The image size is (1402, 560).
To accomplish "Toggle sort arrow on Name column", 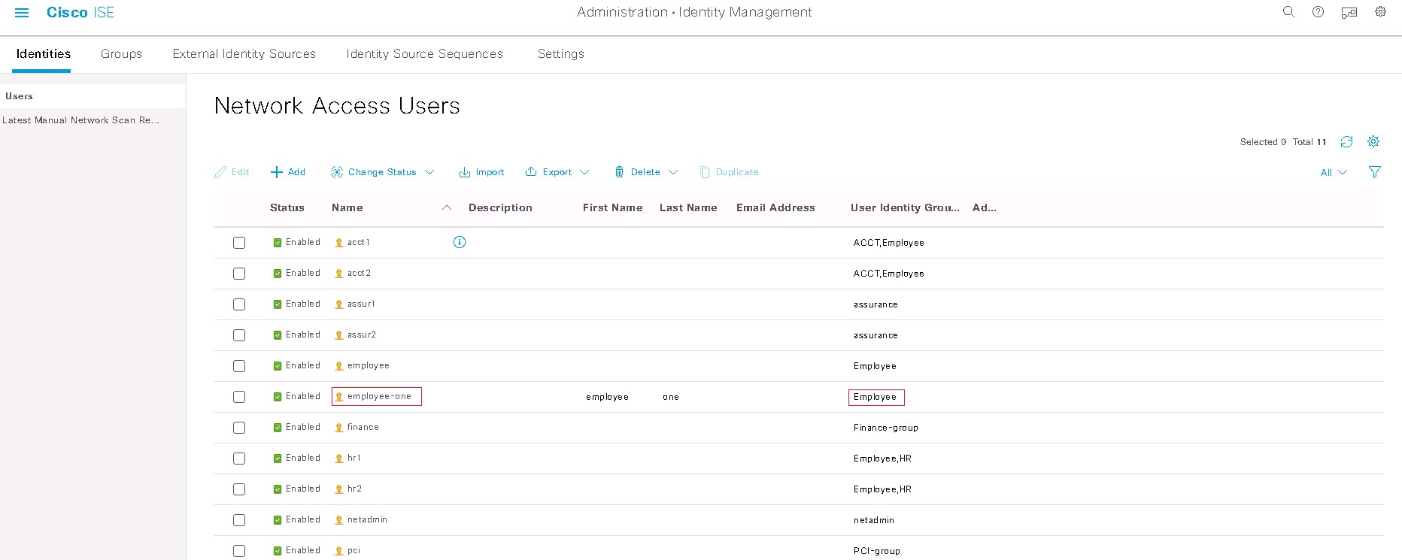I will [447, 207].
